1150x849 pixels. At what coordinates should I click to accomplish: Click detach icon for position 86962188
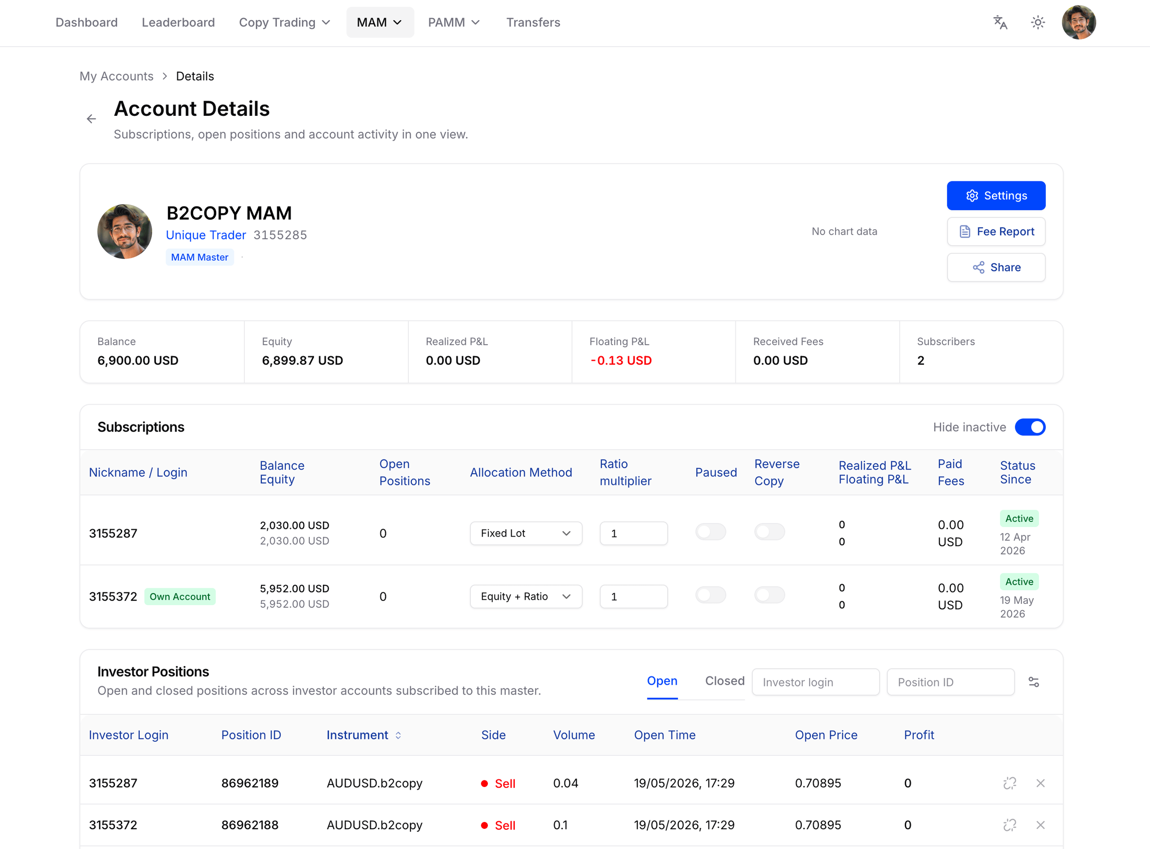(x=1010, y=825)
